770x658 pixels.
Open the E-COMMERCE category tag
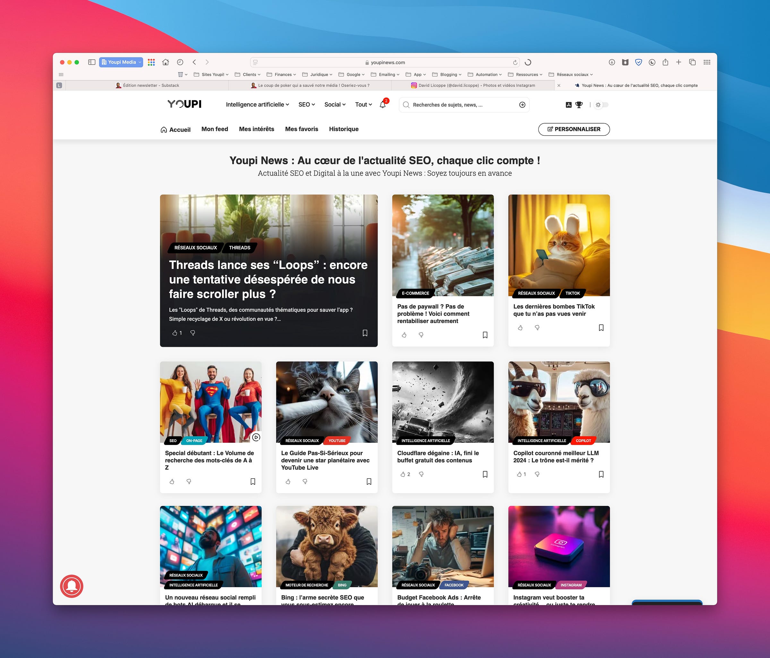tap(415, 294)
